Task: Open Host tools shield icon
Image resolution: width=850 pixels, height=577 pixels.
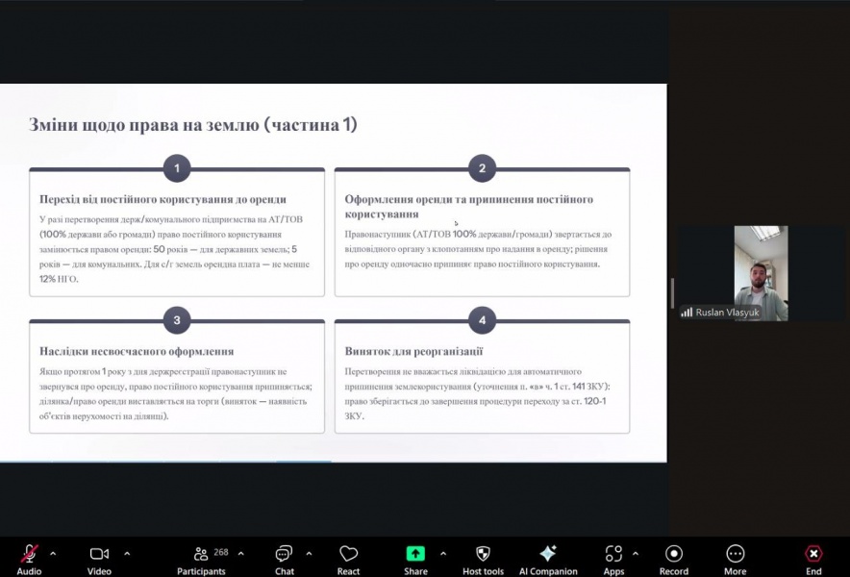Action: (x=483, y=554)
